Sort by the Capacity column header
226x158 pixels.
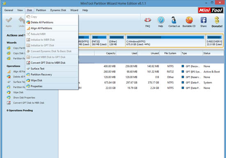[105, 53]
